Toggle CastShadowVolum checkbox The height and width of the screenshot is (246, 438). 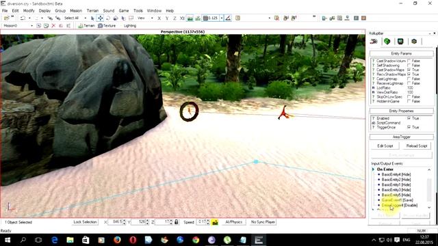(409, 61)
